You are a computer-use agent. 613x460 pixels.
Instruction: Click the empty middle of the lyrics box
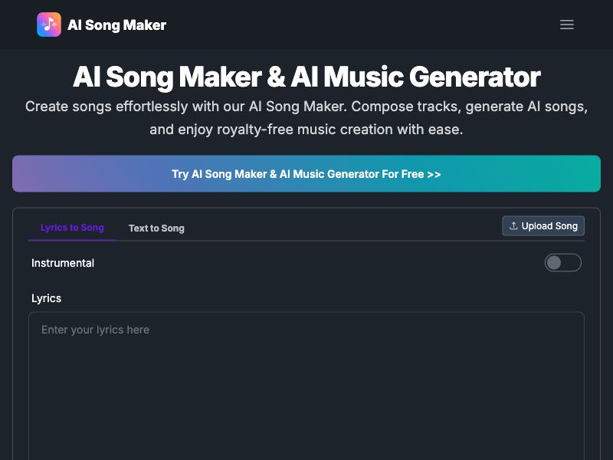click(x=306, y=391)
